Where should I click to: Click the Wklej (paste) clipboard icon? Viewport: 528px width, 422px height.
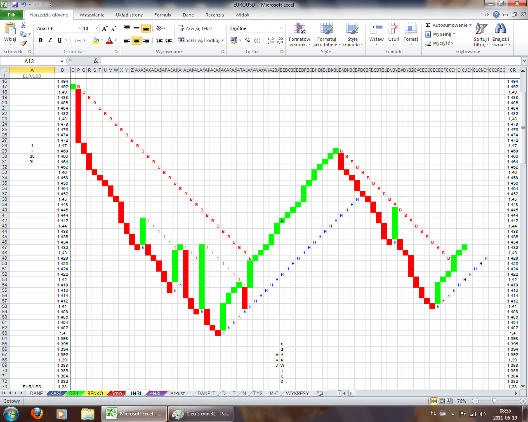click(x=10, y=29)
